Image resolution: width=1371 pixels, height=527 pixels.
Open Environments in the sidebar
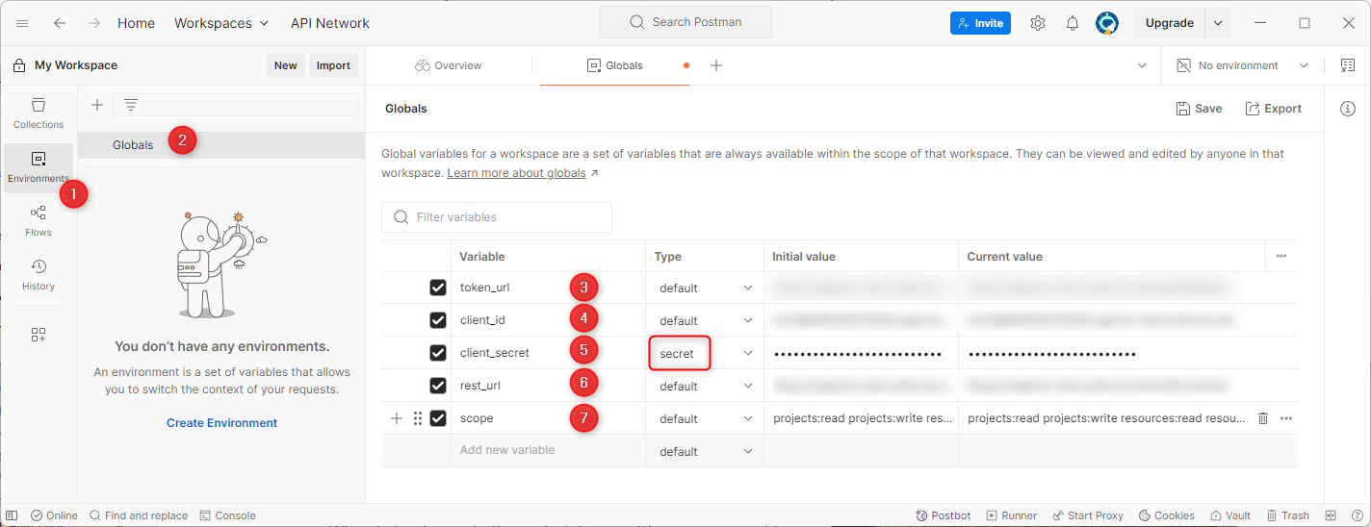[39, 167]
